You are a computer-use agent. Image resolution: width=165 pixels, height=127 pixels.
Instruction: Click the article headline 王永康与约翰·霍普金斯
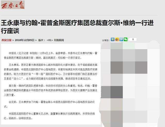(77, 27)
